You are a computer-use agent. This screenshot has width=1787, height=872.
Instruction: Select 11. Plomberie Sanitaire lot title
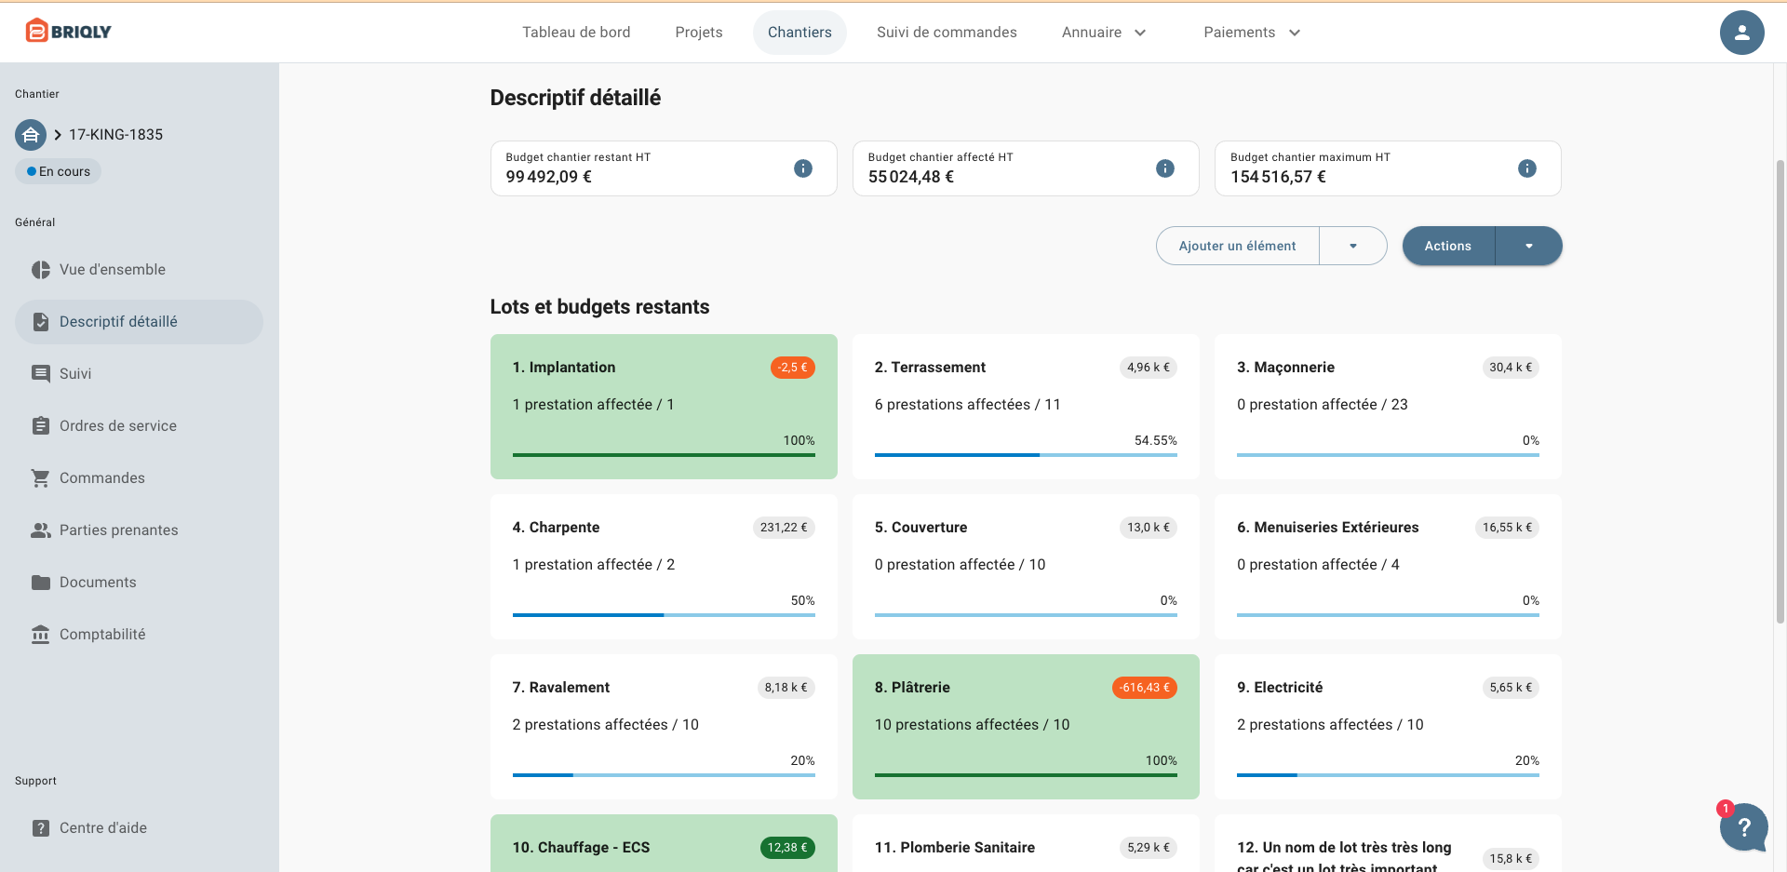click(955, 848)
